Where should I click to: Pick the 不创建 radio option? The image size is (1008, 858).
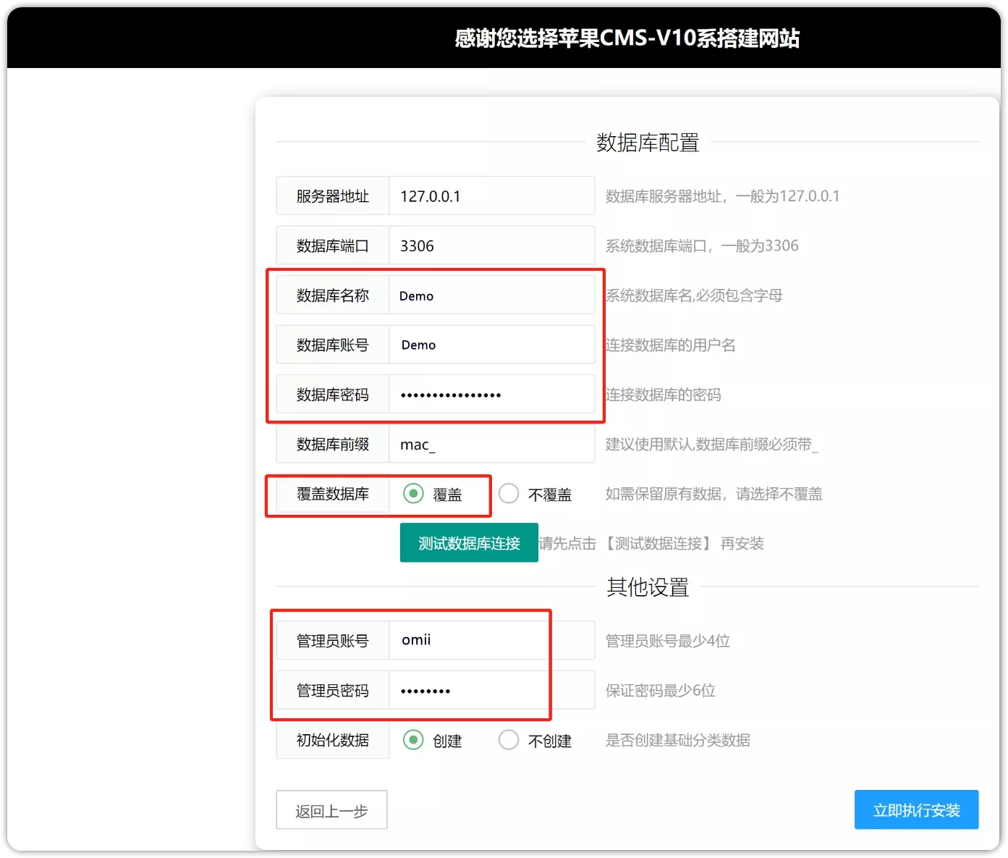[x=509, y=740]
